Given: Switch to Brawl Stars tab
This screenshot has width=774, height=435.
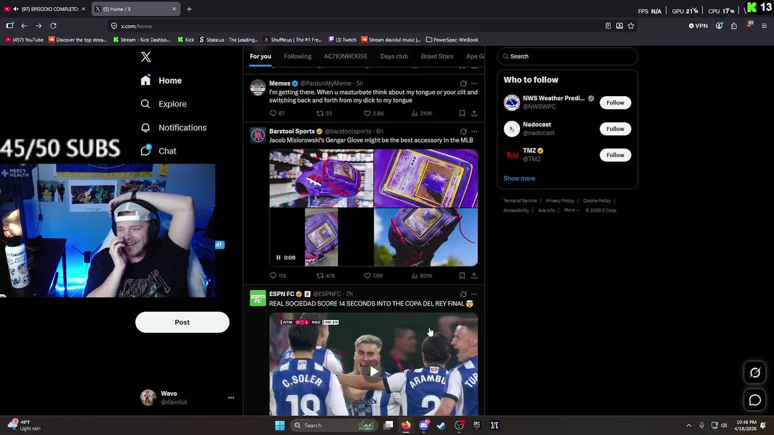Looking at the screenshot, I should 437,56.
